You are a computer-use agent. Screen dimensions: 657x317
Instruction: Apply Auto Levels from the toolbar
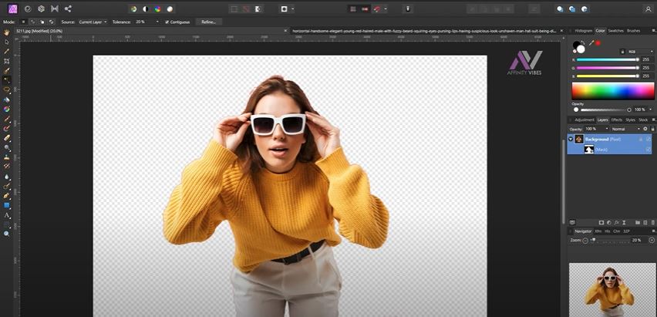tap(133, 8)
